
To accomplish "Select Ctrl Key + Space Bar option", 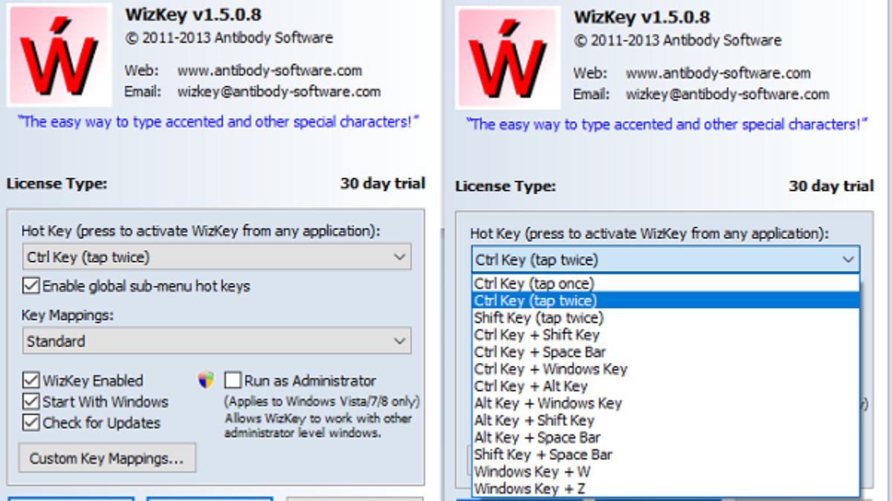I will pyautogui.click(x=665, y=352).
